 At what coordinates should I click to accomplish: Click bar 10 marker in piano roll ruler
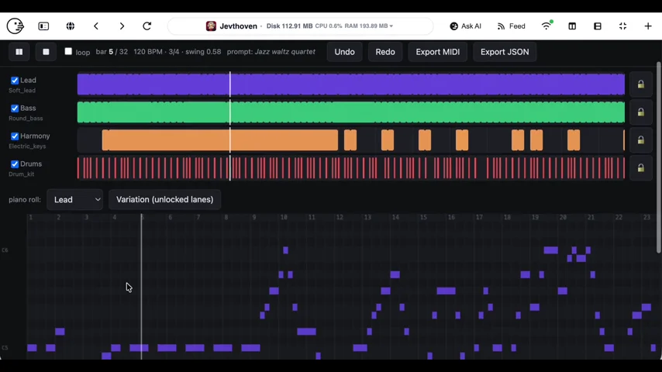pyautogui.click(x=284, y=217)
